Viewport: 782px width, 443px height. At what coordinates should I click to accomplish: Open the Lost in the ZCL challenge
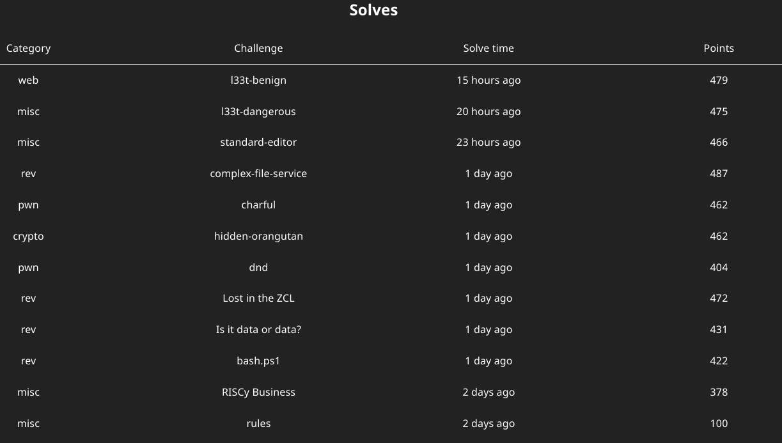(x=258, y=298)
